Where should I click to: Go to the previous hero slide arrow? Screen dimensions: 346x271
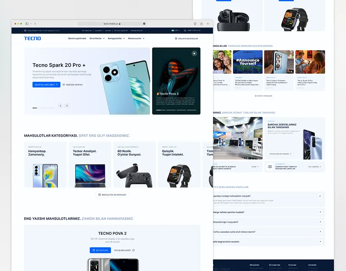[60, 106]
